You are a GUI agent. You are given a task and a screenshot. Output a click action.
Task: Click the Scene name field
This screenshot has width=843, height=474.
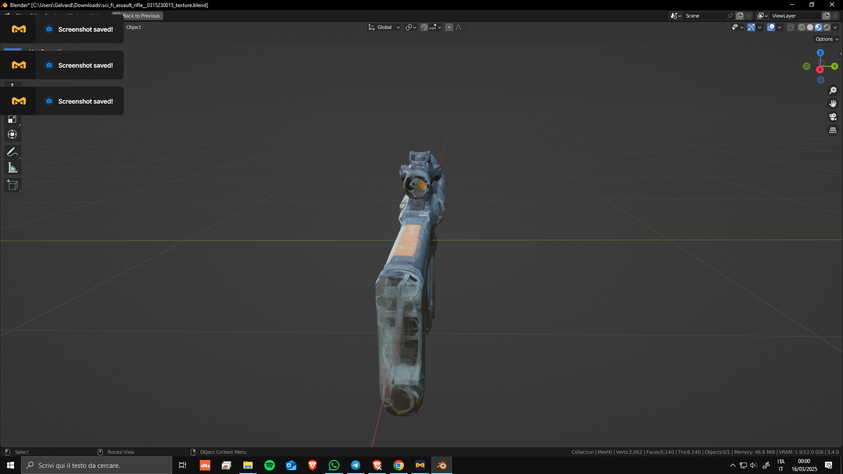(705, 16)
